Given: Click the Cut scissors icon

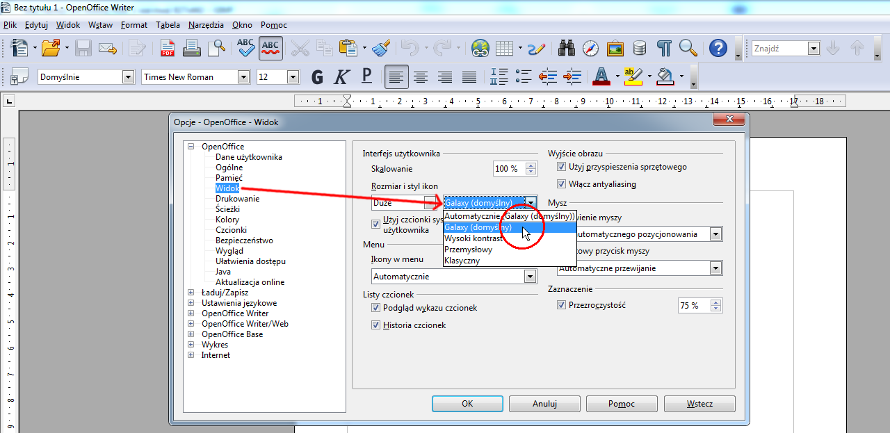Looking at the screenshot, I should pyautogui.click(x=300, y=48).
